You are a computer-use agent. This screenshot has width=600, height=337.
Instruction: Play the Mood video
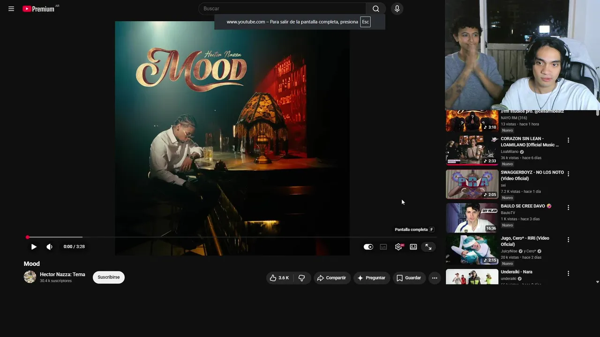34,247
